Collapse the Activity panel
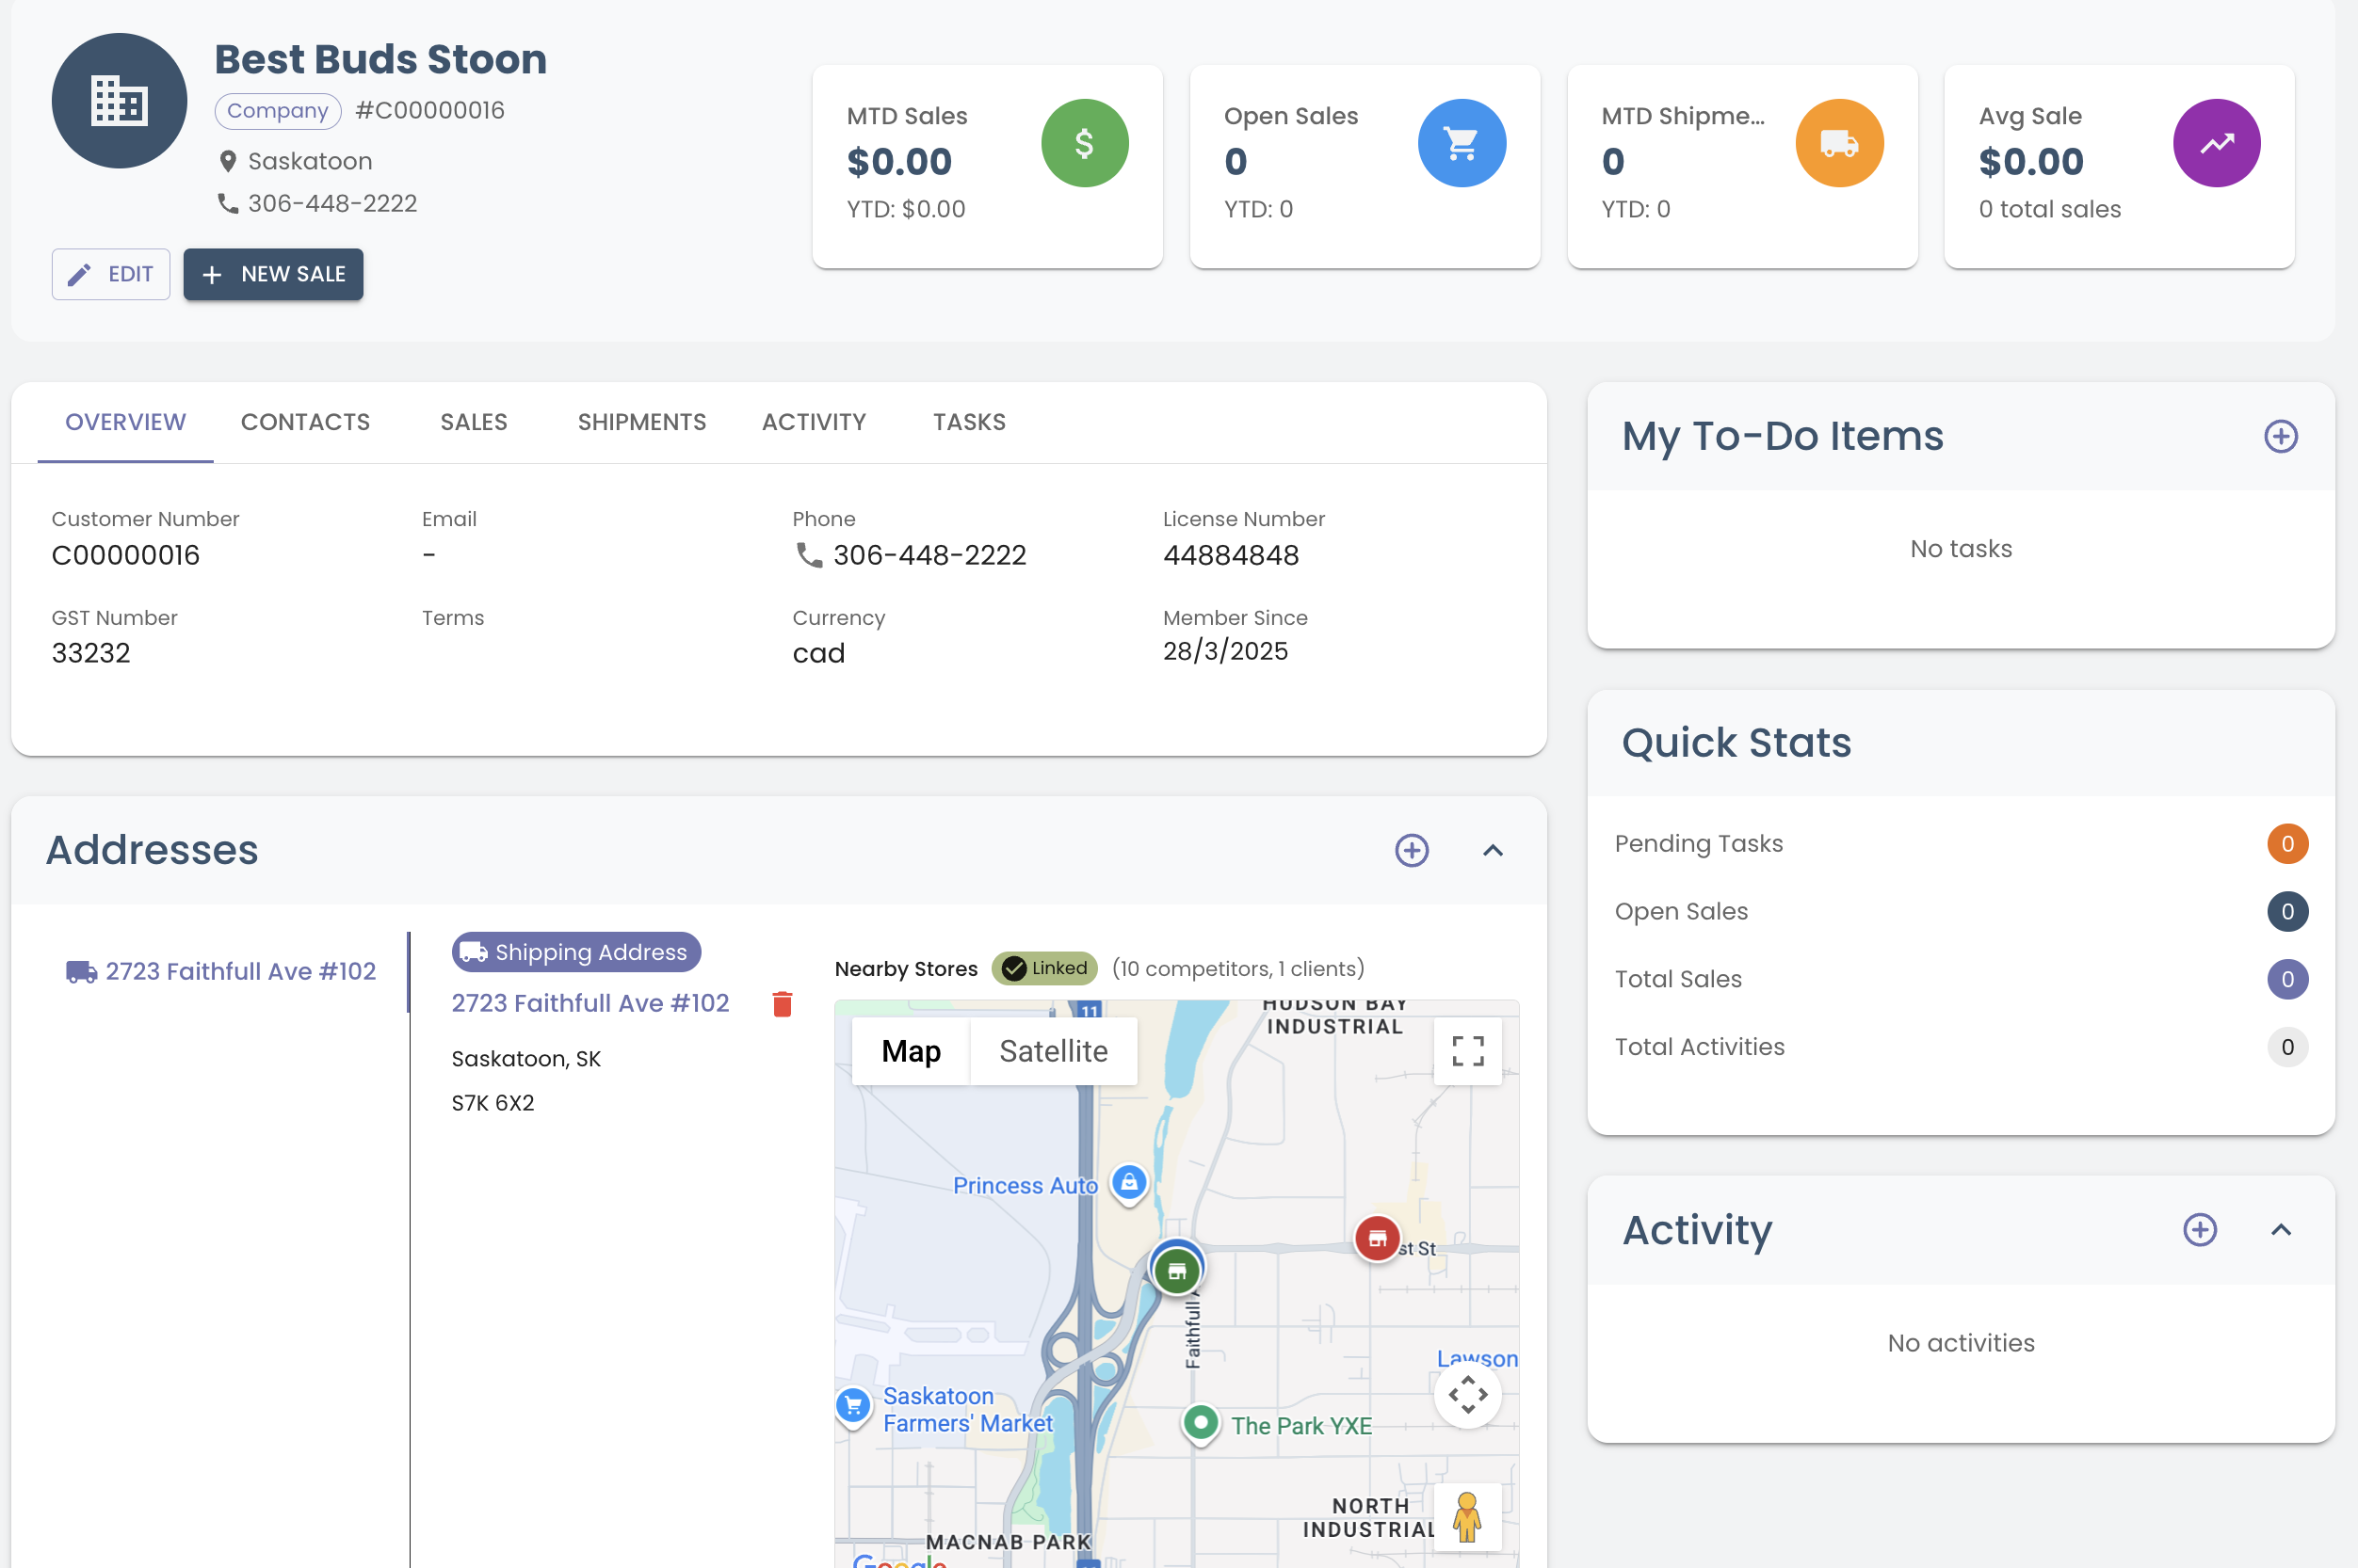This screenshot has height=1568, width=2358. (x=2280, y=1230)
